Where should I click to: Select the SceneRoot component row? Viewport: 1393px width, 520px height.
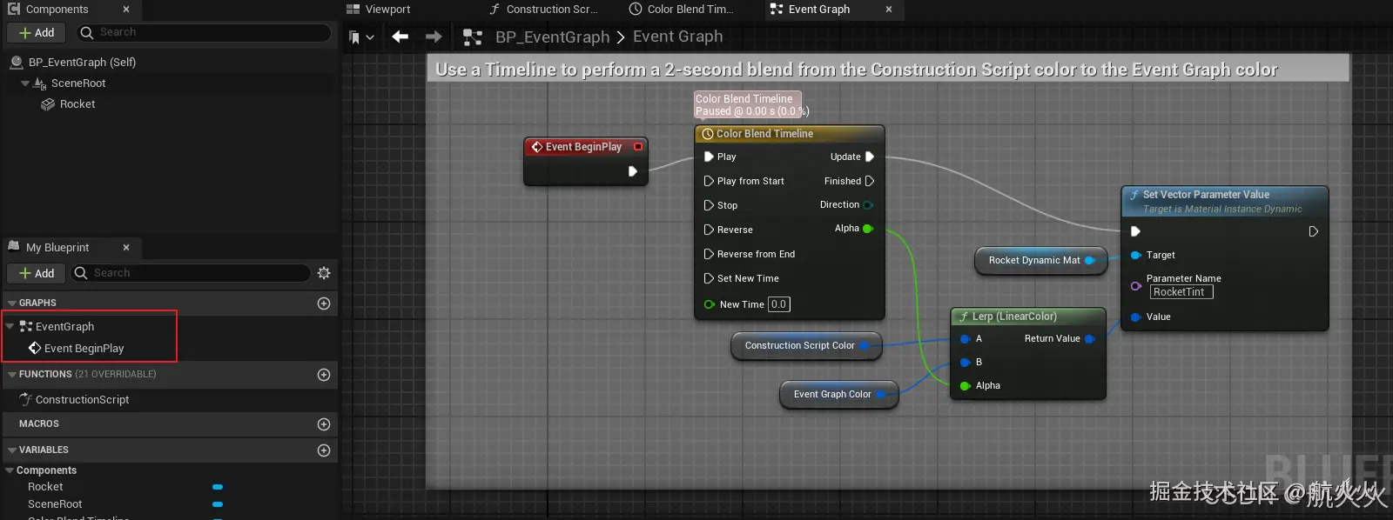point(78,83)
